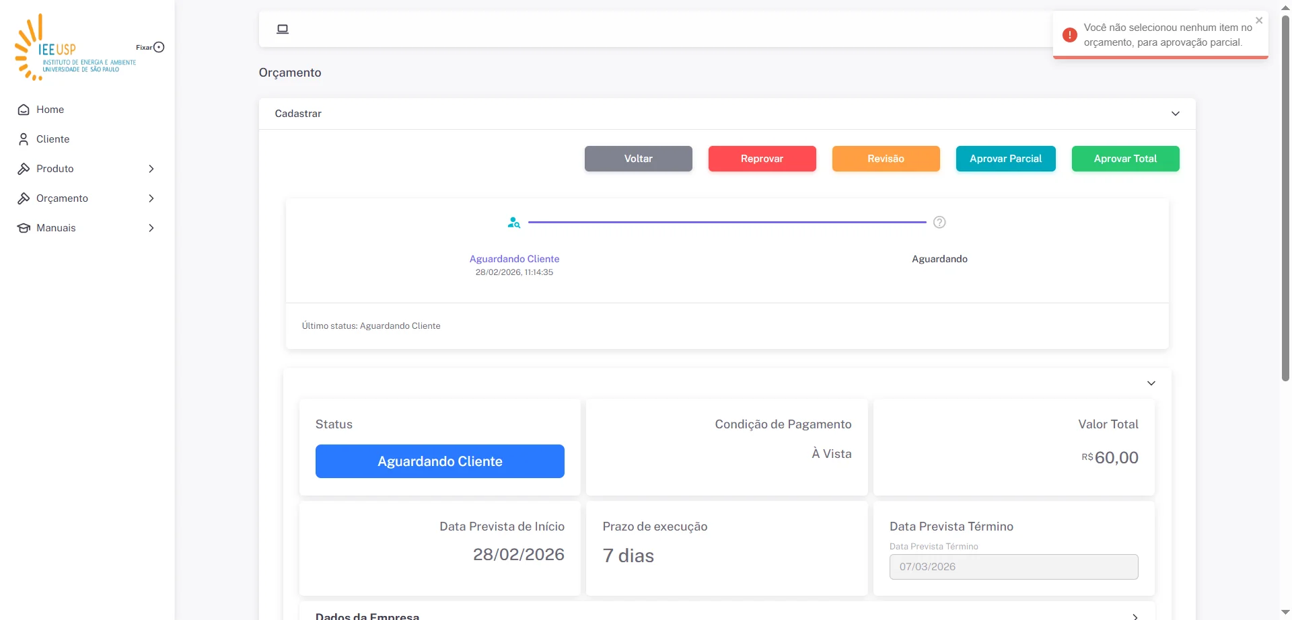Click the 28/02/2026 start date value
This screenshot has width=1292, height=620.
(x=519, y=555)
